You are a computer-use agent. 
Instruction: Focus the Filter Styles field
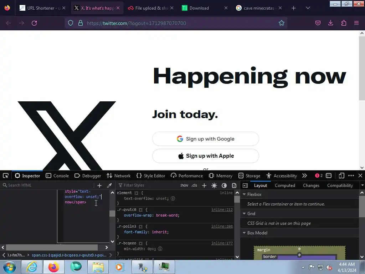[148, 185]
